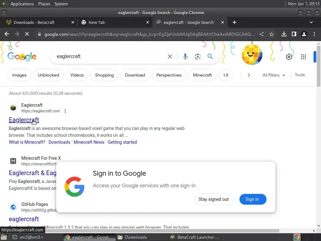
Task: Click Eaglercraft result favicon
Action: 13,108
